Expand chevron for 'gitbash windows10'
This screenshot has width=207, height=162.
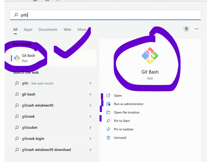[x=90, y=105]
